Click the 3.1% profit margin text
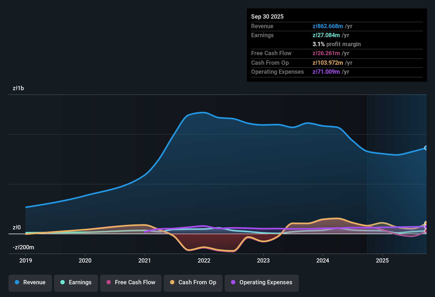 (336, 44)
